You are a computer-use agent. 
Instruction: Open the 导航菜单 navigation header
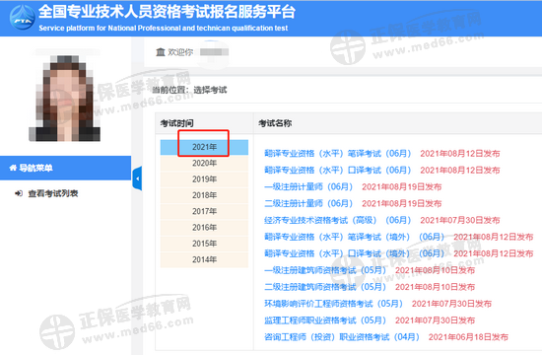[65, 169]
